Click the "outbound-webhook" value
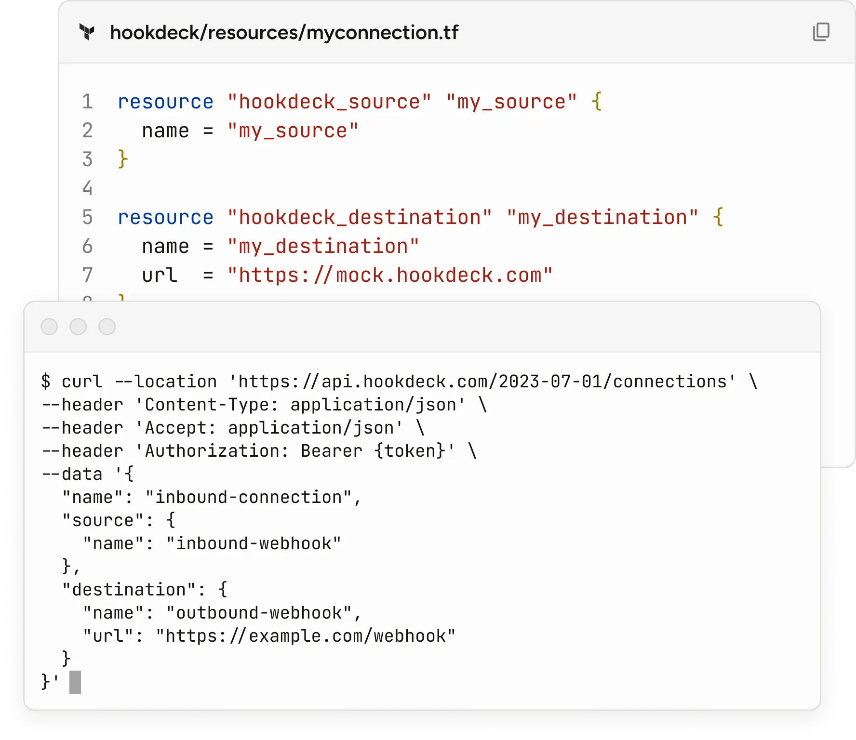 (x=259, y=613)
